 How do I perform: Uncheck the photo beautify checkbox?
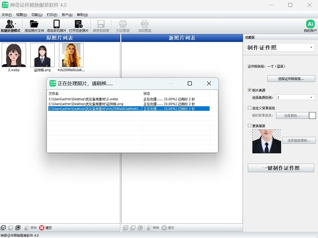(250, 90)
